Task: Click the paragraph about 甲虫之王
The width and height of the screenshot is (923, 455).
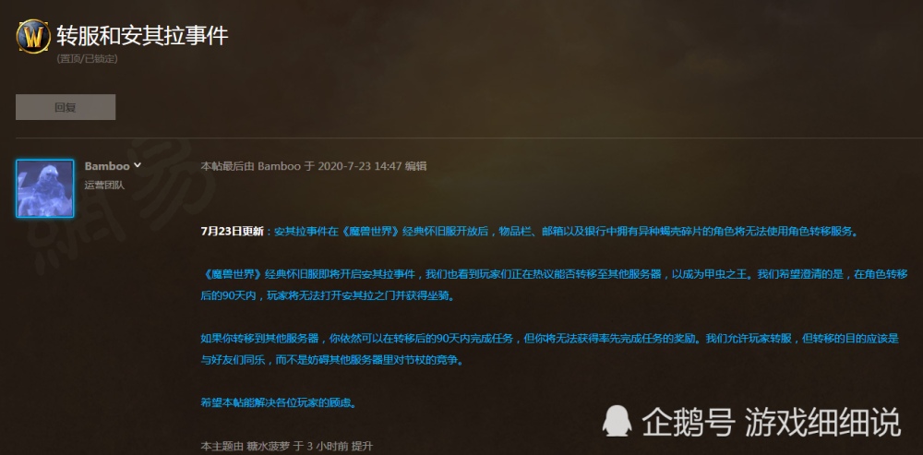Action: tap(554, 285)
